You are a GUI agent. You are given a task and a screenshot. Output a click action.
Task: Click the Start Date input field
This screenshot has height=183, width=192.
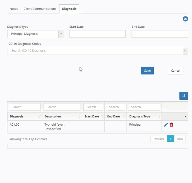pyautogui.click(x=97, y=34)
